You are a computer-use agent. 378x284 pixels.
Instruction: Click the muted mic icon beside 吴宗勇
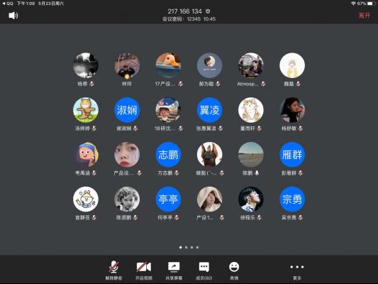pyautogui.click(x=301, y=217)
